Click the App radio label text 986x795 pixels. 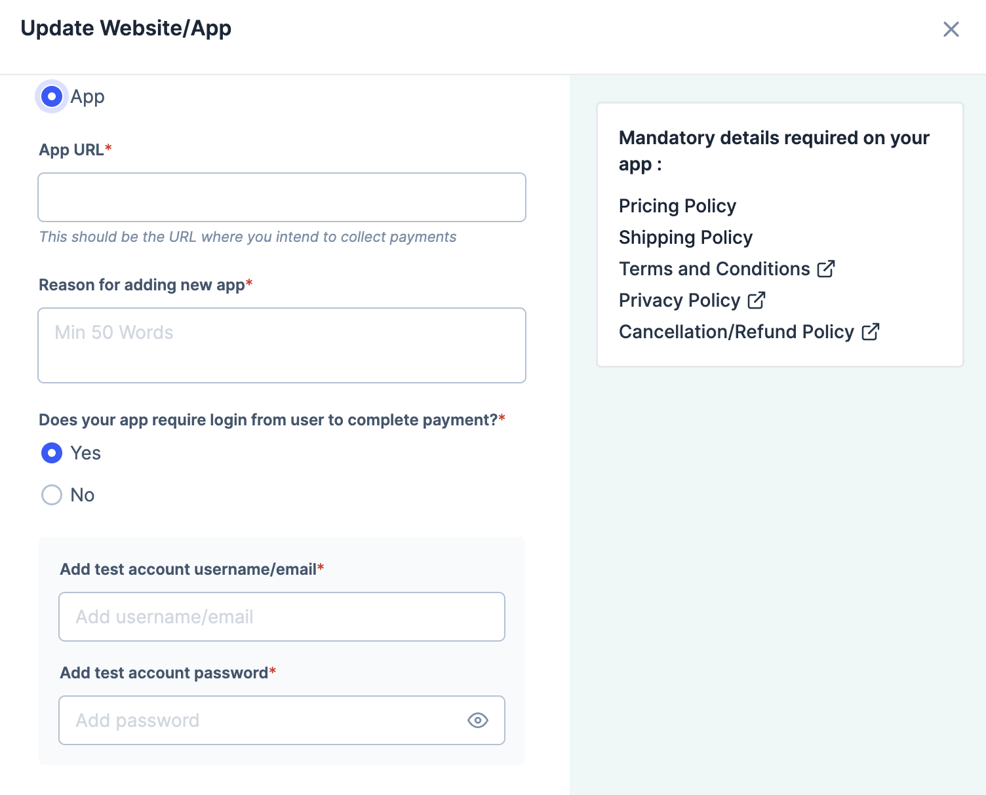pyautogui.click(x=88, y=97)
